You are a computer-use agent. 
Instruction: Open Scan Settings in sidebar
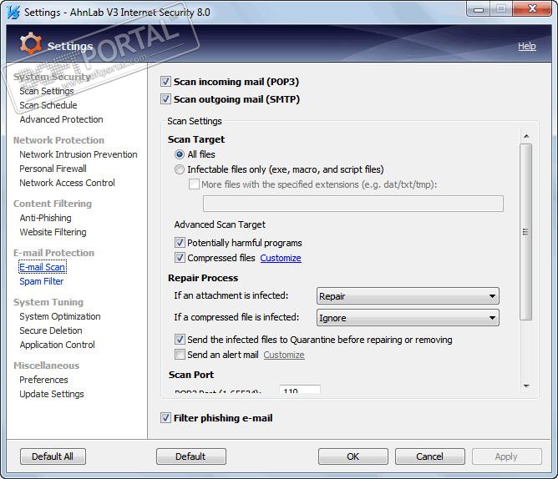click(47, 91)
